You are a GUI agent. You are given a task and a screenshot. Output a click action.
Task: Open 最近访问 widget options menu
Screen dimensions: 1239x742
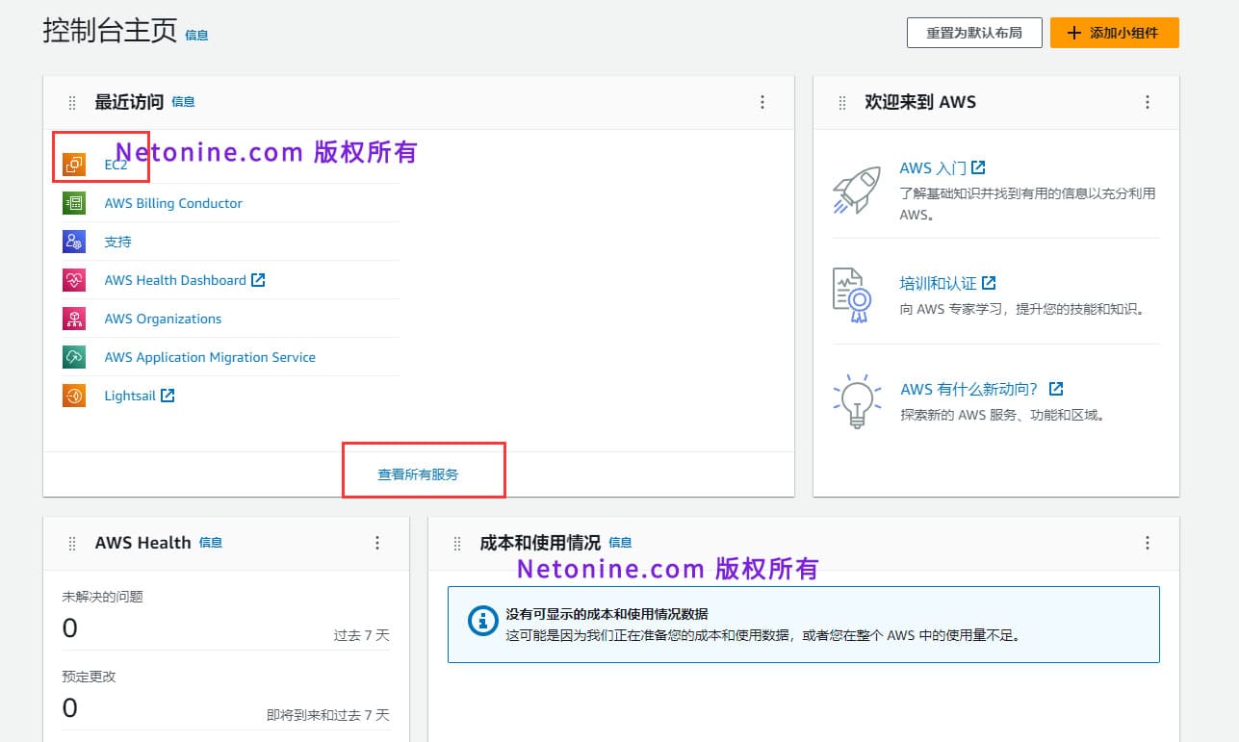[x=762, y=102]
